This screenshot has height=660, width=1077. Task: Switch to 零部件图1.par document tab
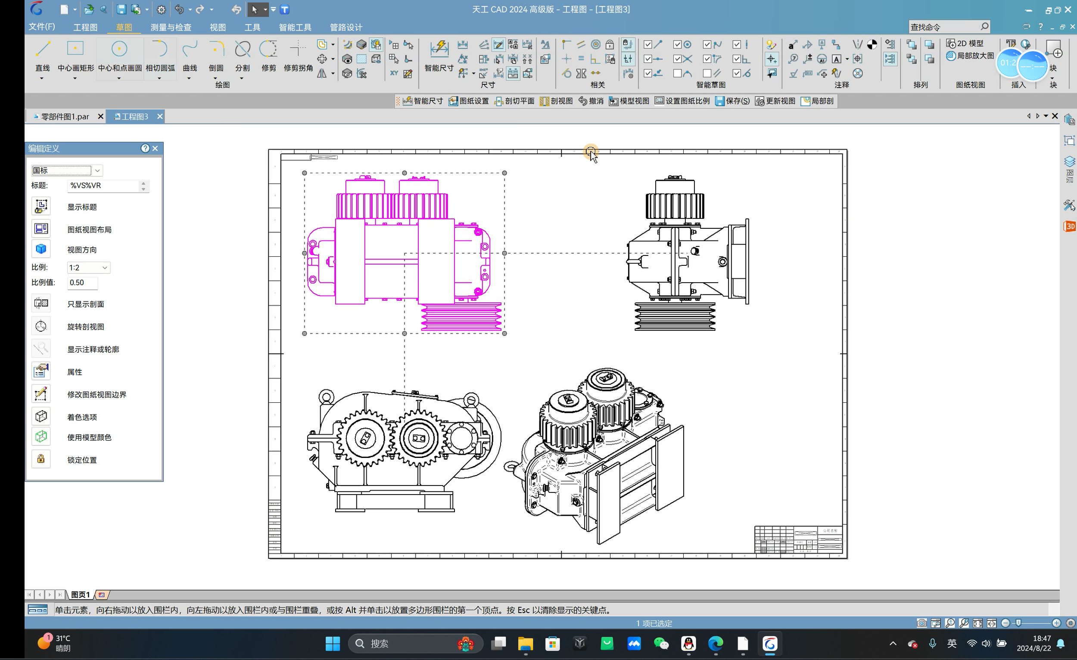click(65, 117)
